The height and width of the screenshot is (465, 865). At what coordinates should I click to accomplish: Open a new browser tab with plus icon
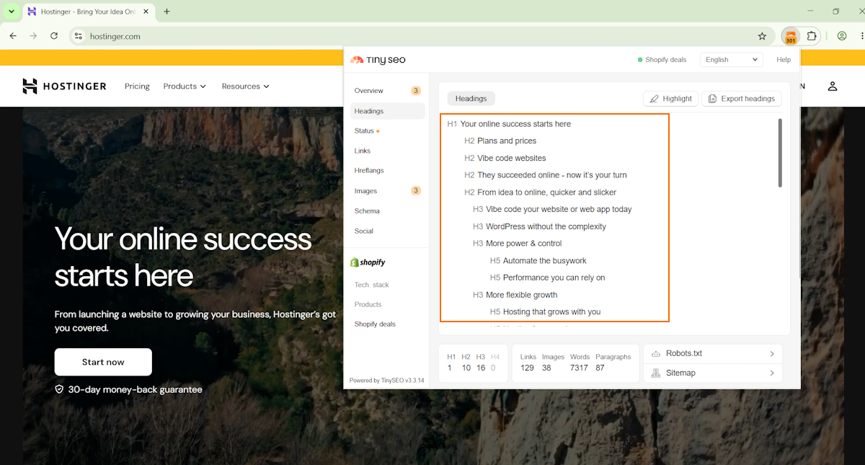coord(167,12)
